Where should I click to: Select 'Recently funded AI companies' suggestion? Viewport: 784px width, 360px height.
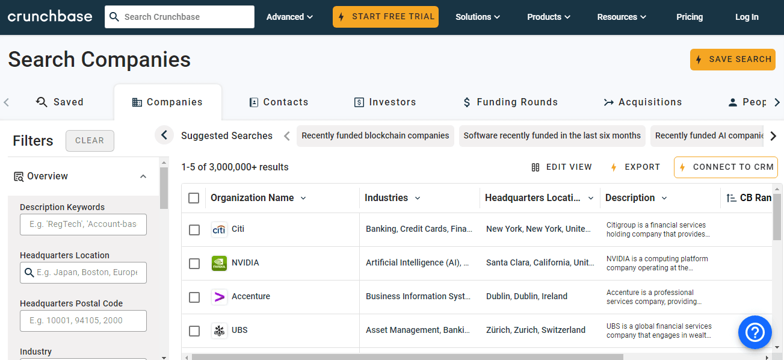click(707, 135)
